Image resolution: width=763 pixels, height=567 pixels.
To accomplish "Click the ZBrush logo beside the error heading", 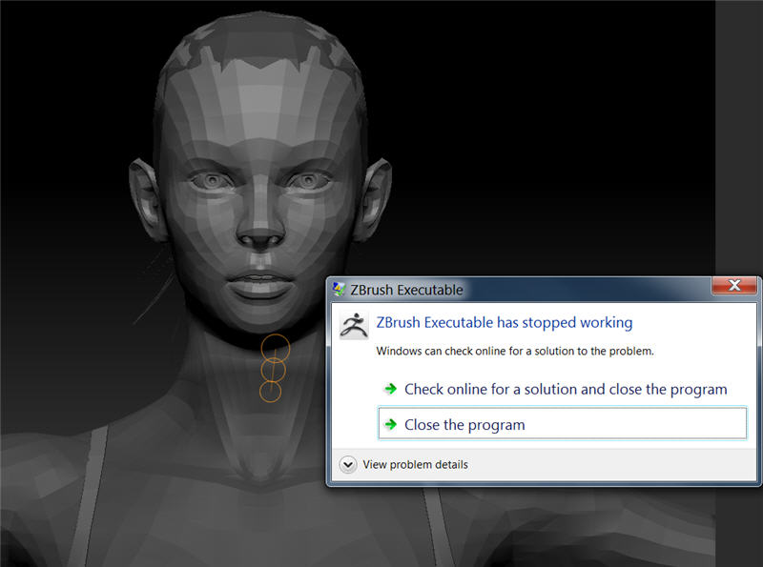I will (352, 324).
